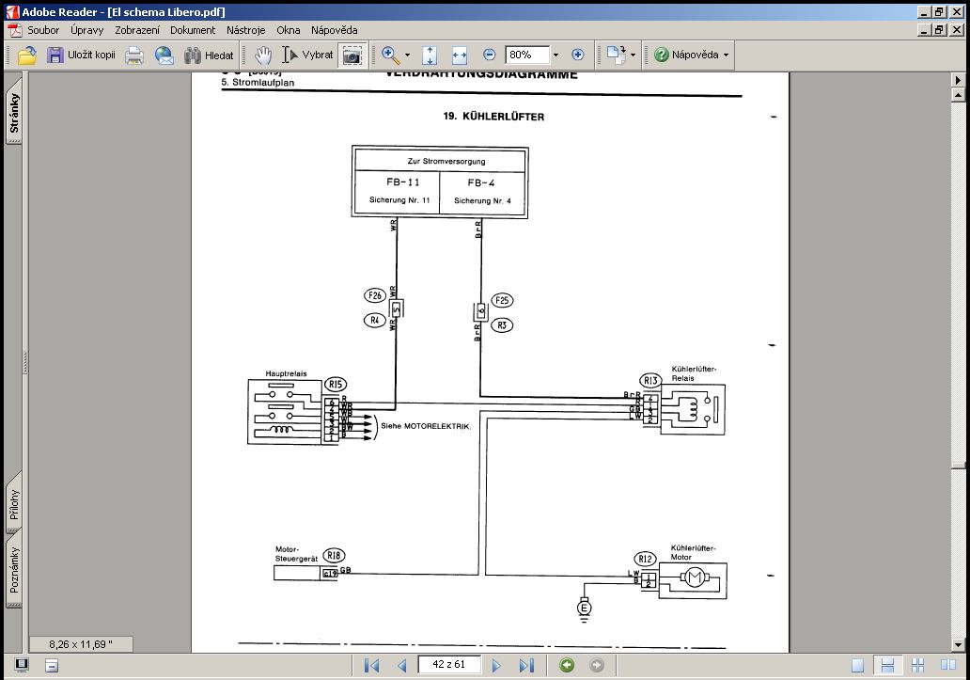Show the Poznámky comments panel tab
Viewport: 970px width, 680px height.
(13, 569)
